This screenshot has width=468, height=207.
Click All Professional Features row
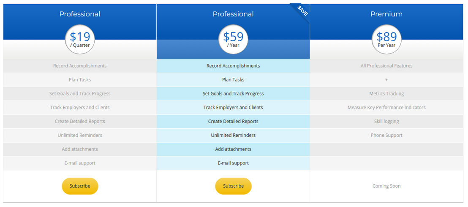[x=386, y=66]
